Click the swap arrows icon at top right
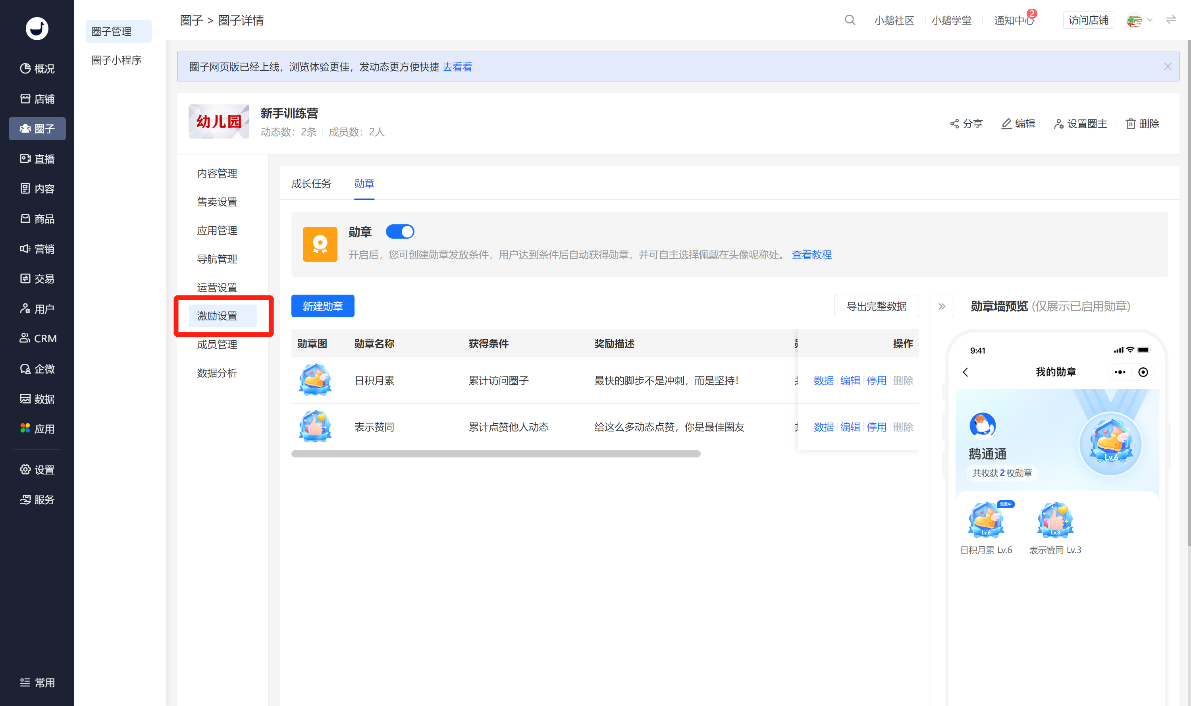This screenshot has height=706, width=1191. click(x=1170, y=19)
